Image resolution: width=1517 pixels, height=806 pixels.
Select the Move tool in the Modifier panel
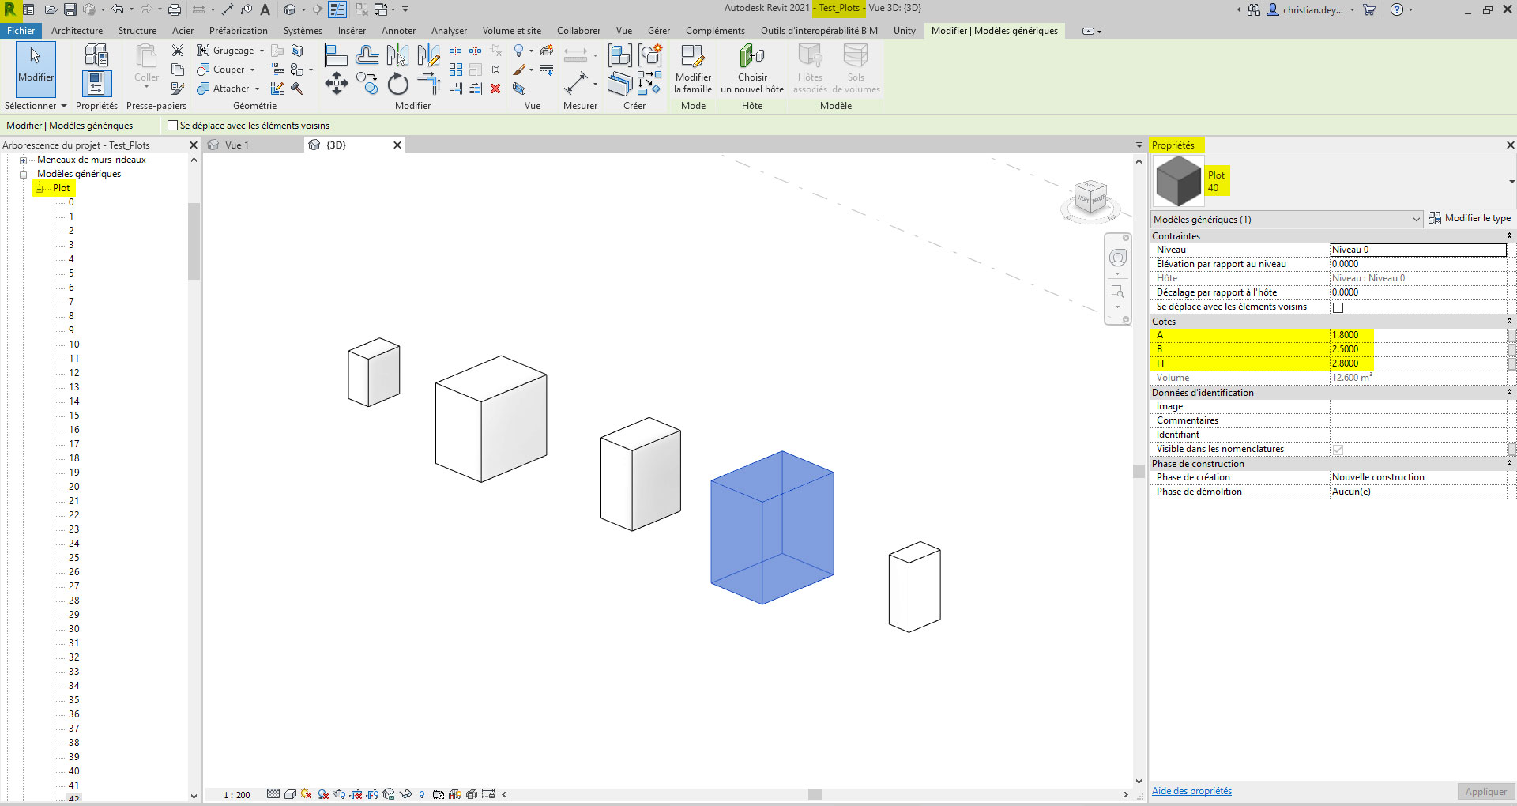click(x=336, y=84)
